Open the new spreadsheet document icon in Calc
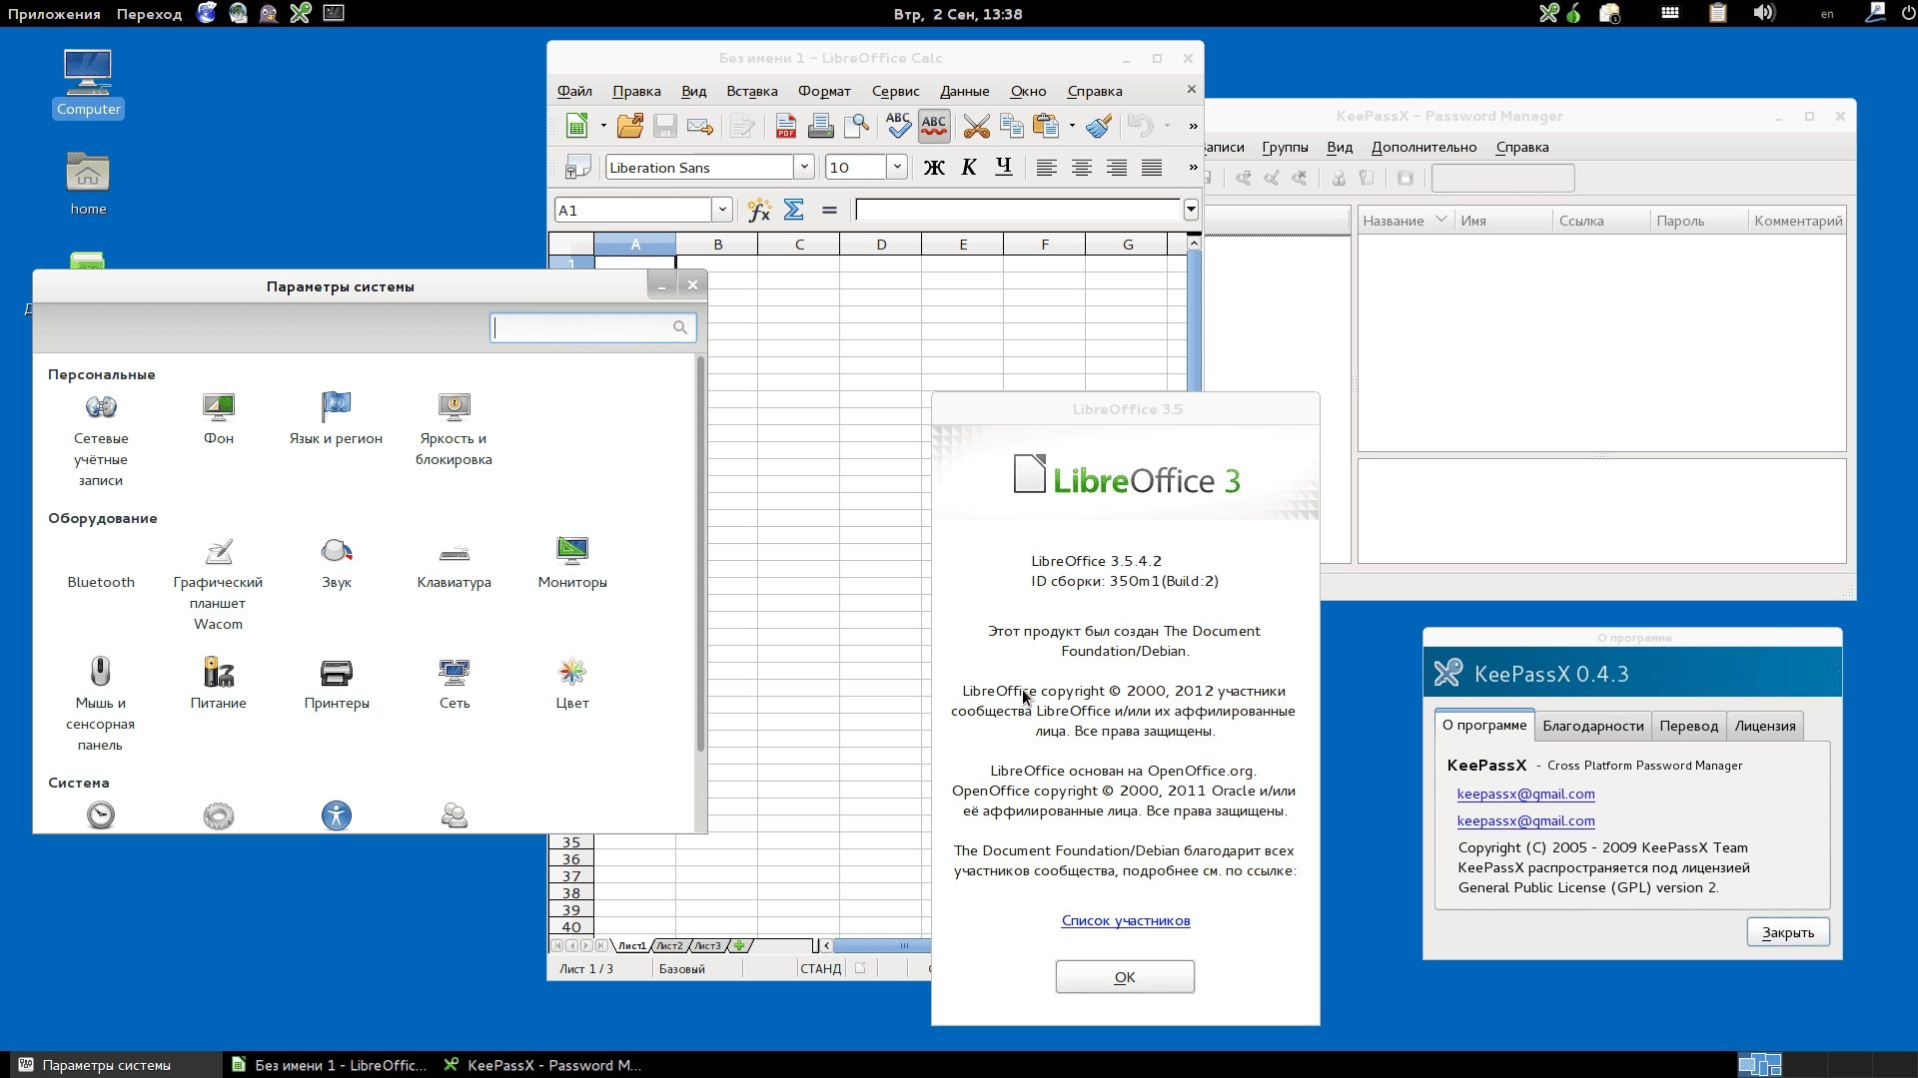Viewport: 1918px width, 1078px height. [x=576, y=126]
